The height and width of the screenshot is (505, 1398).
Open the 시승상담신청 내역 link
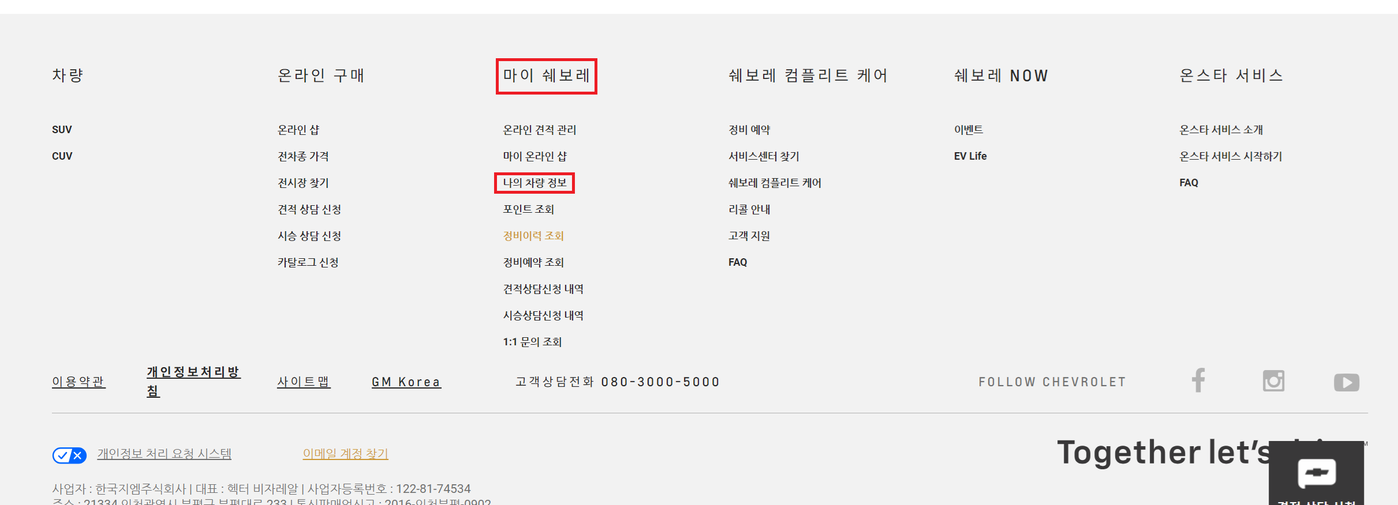[x=543, y=315]
